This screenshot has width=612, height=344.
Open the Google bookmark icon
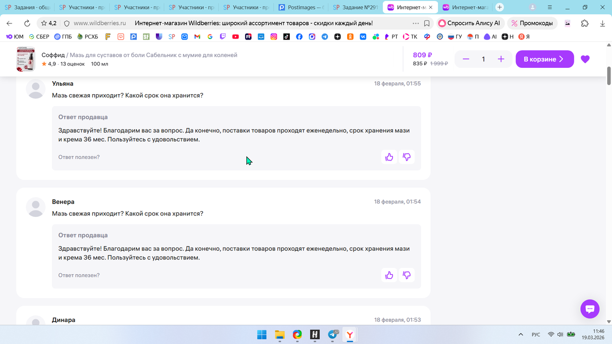pyautogui.click(x=210, y=37)
